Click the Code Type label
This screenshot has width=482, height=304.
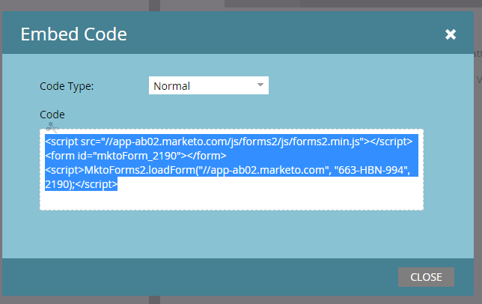[x=67, y=85]
